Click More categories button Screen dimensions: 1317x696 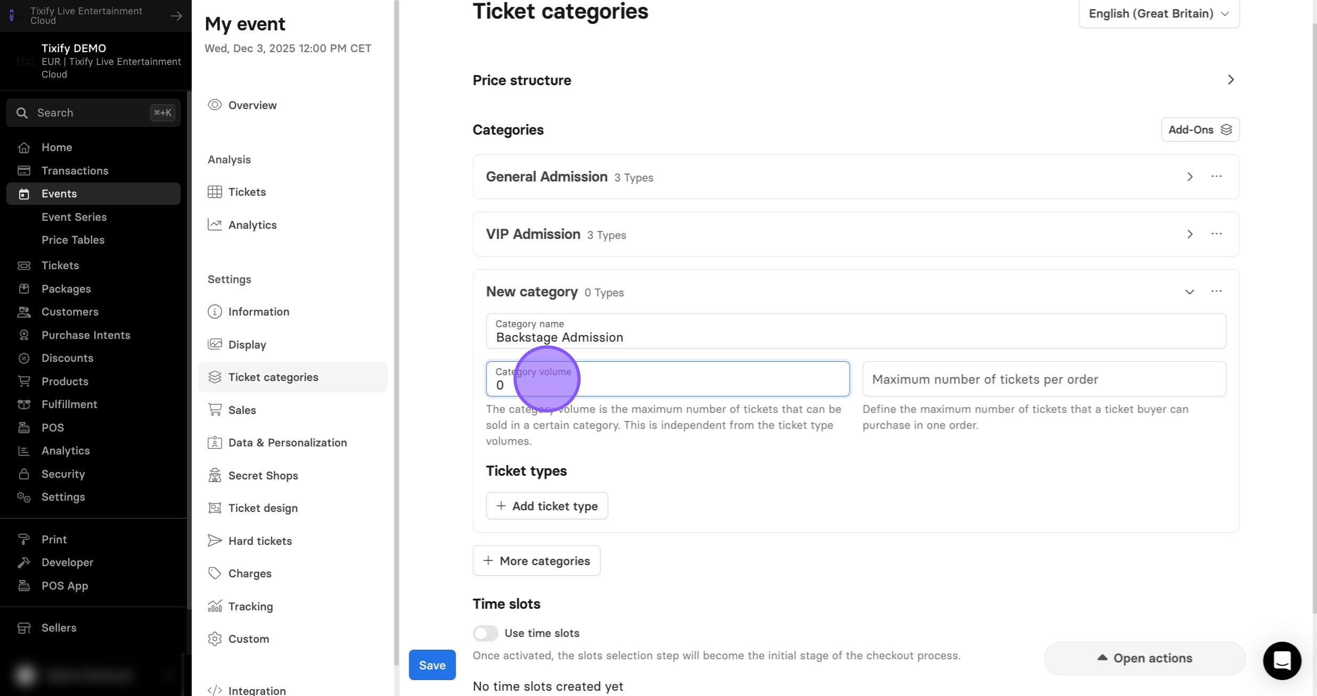tap(536, 561)
